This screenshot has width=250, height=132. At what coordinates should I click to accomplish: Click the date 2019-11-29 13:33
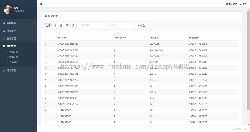point(198,122)
